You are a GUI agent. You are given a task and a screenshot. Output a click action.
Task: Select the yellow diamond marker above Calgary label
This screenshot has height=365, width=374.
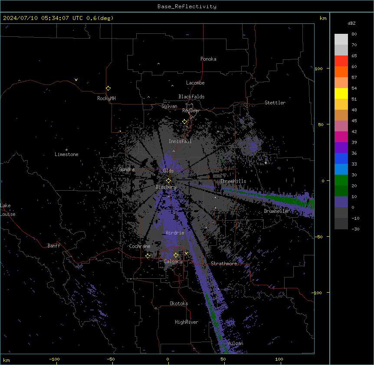click(176, 255)
